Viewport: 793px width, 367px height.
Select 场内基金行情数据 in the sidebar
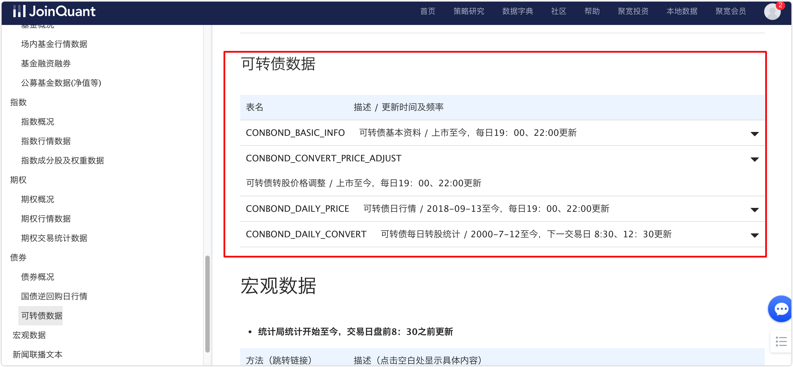(x=54, y=44)
